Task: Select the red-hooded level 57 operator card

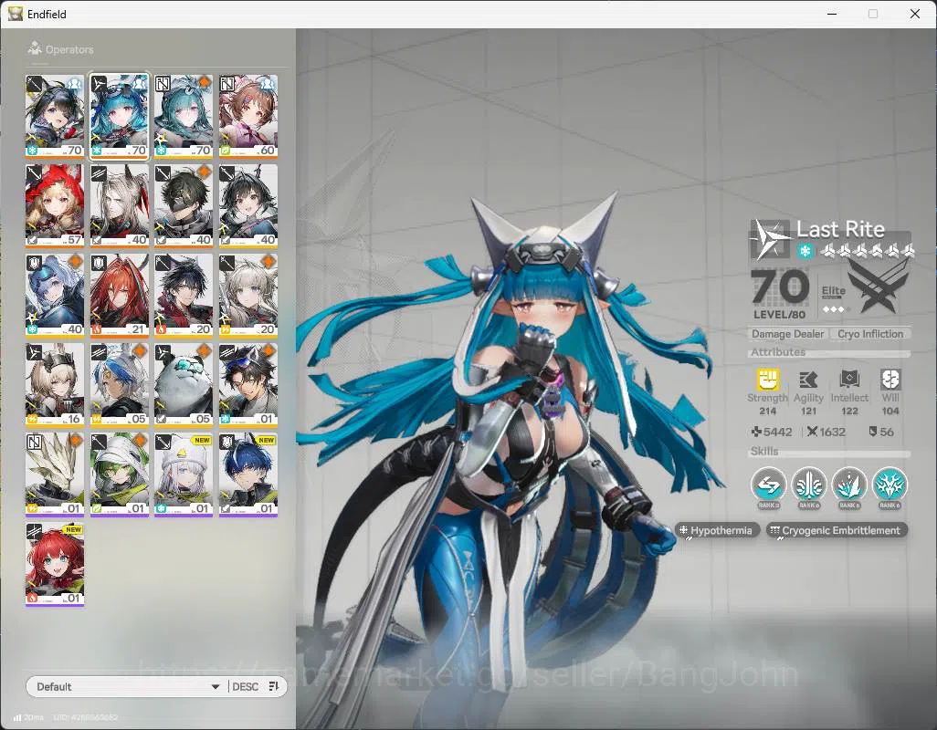Action: point(55,205)
